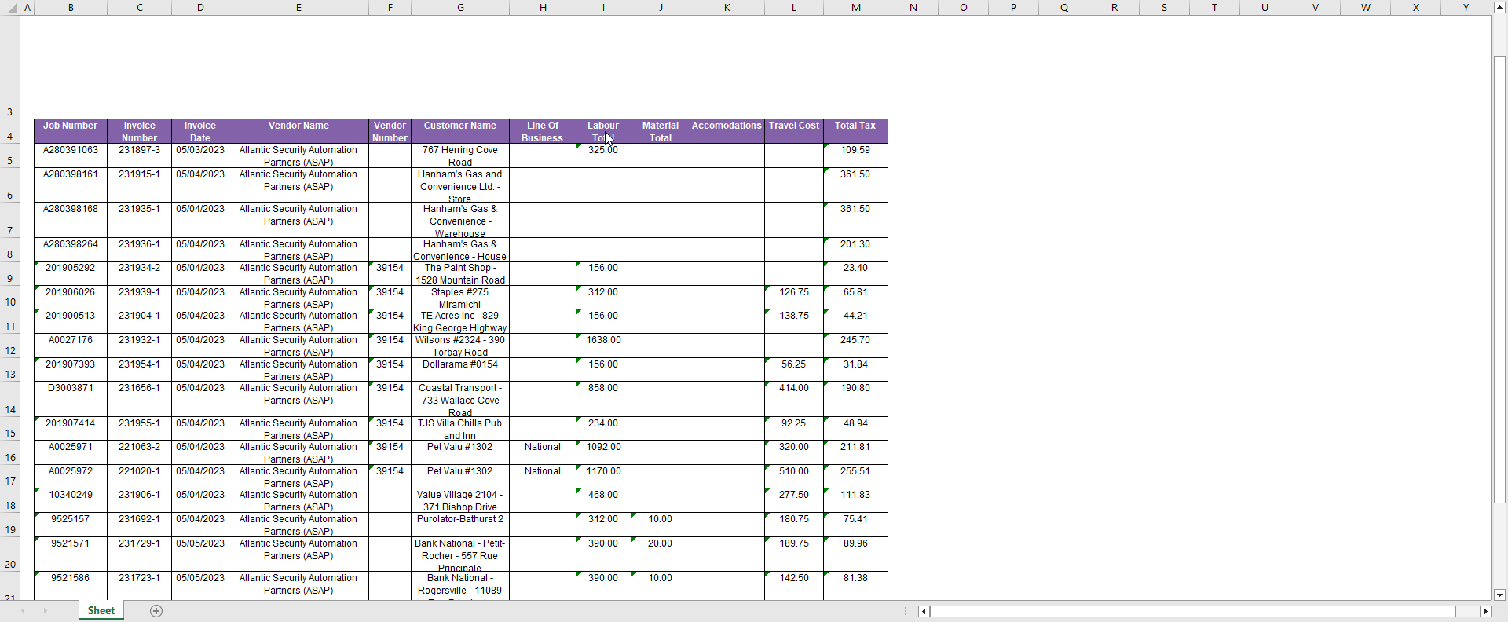Click the horizontal scrollbar thumb

coord(1193,611)
